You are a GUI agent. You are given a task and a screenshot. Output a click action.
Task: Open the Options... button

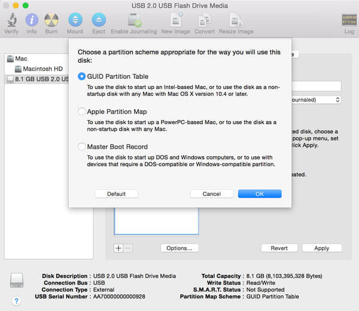(180, 248)
